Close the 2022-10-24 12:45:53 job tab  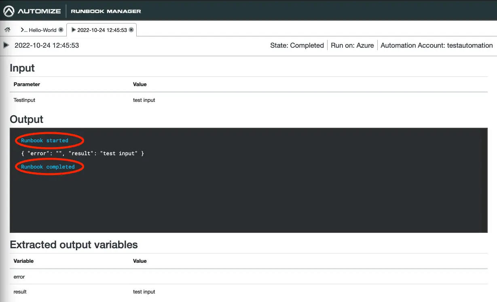click(x=131, y=30)
